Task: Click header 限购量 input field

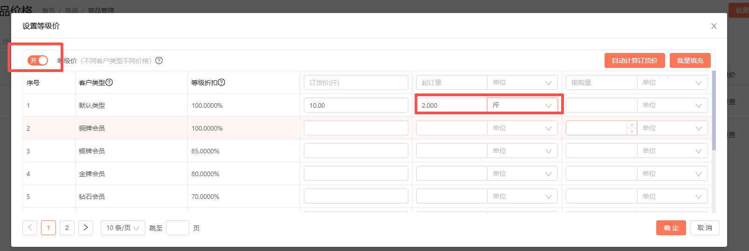Action: (601, 82)
